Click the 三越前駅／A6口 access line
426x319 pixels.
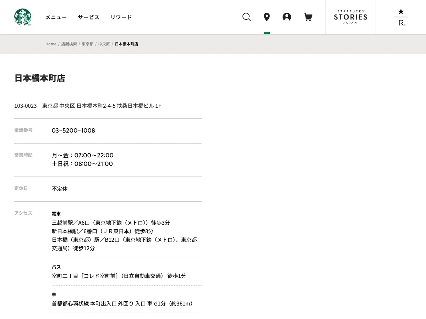click(x=111, y=223)
